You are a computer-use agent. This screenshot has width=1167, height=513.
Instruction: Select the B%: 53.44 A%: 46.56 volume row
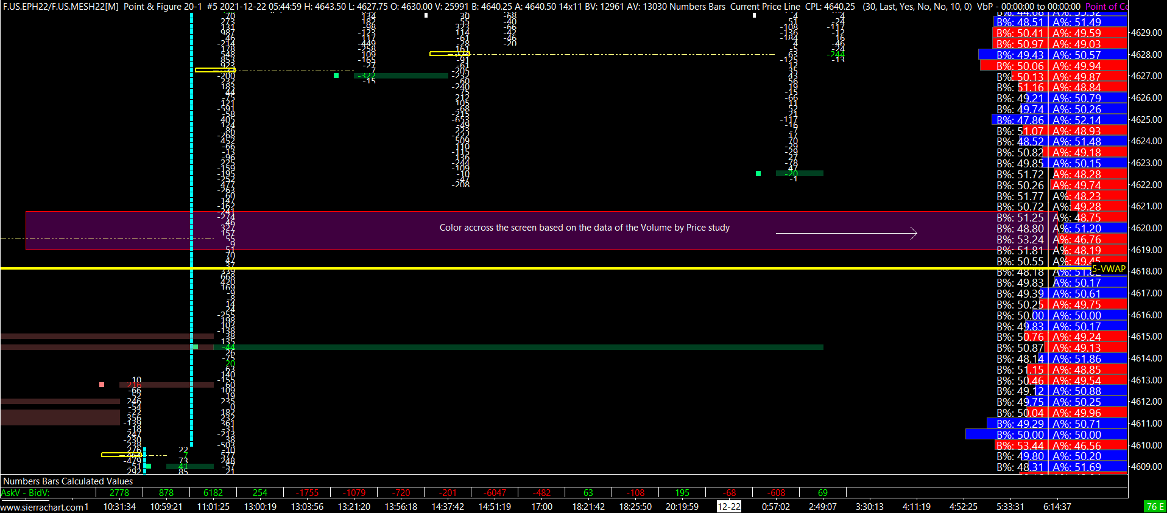[x=1060, y=446]
